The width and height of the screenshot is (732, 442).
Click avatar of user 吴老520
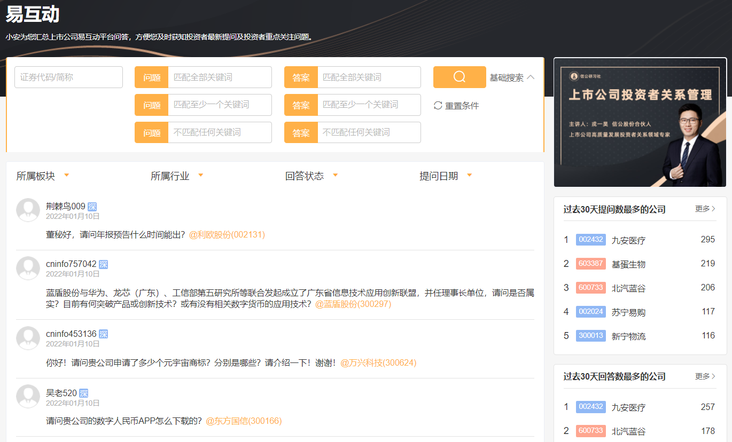pyautogui.click(x=28, y=397)
